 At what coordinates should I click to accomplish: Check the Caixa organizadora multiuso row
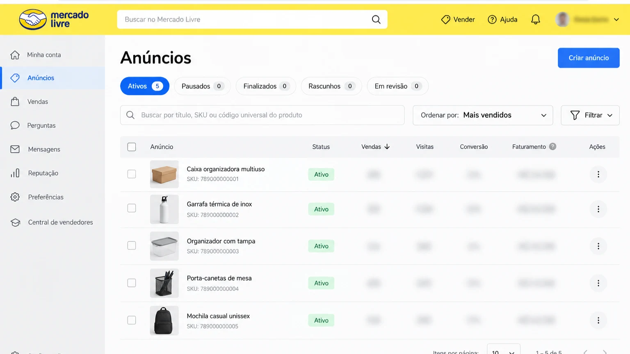[132, 174]
